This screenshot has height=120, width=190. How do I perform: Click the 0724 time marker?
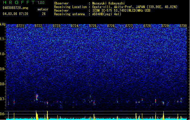75,26
